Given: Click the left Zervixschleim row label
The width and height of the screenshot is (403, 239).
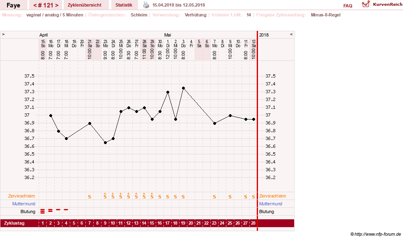Looking at the screenshot, I should pyautogui.click(x=22, y=196).
